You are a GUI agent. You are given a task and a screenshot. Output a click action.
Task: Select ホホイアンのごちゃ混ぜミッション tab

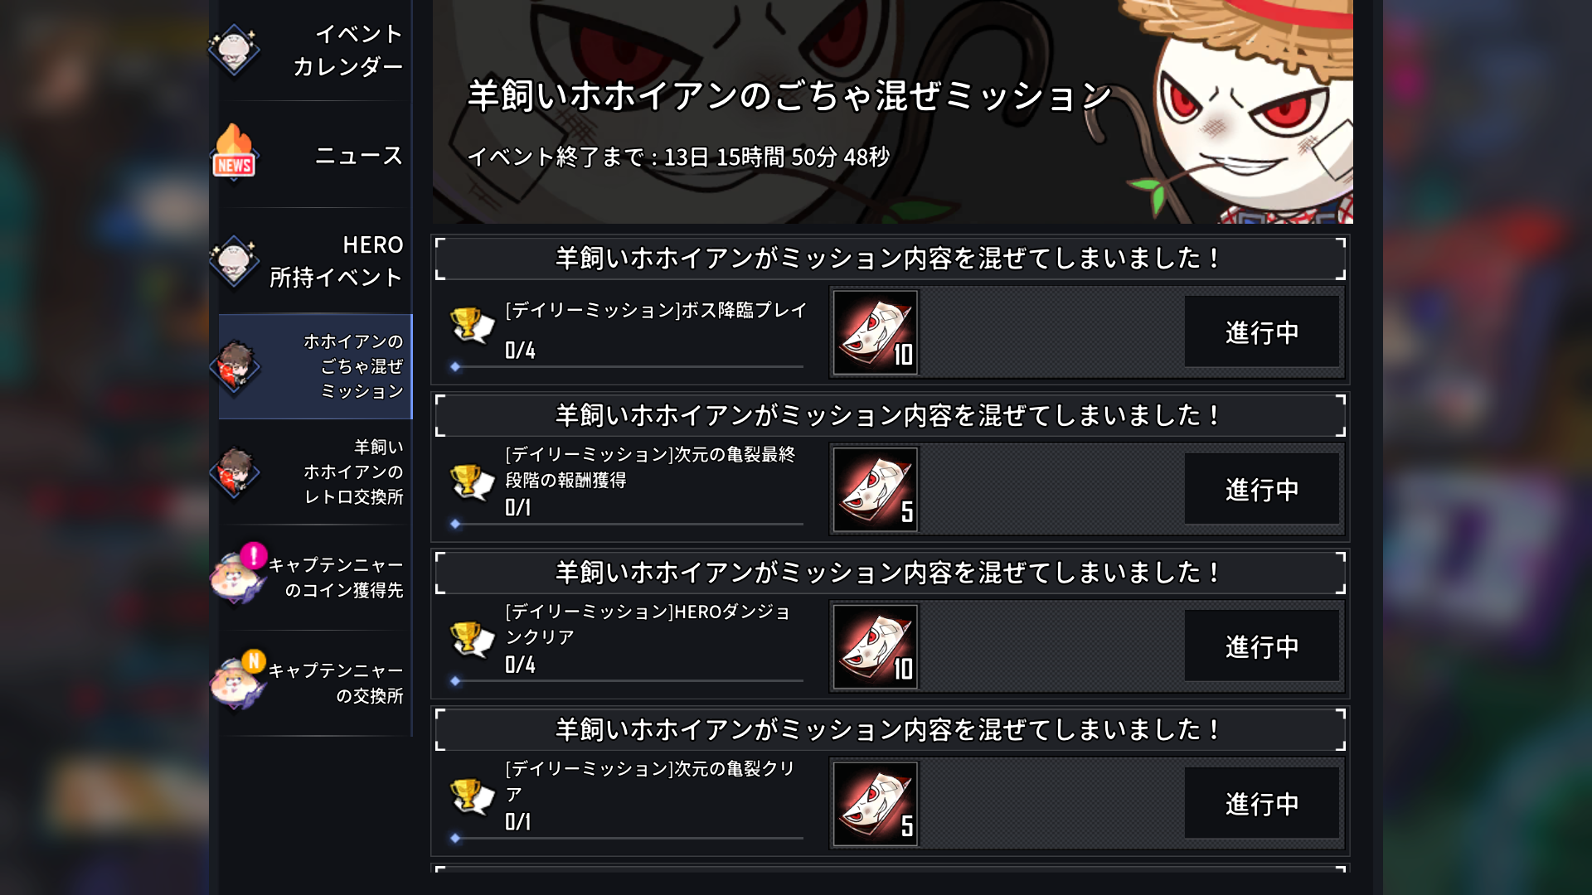tap(315, 366)
